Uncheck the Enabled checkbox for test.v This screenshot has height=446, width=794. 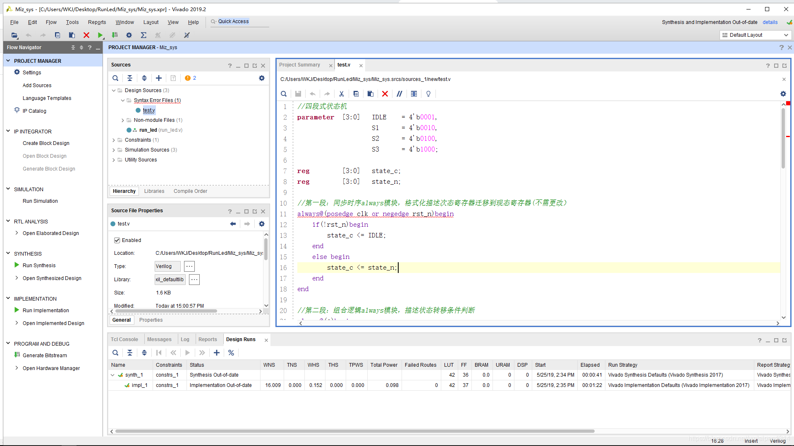tap(117, 240)
